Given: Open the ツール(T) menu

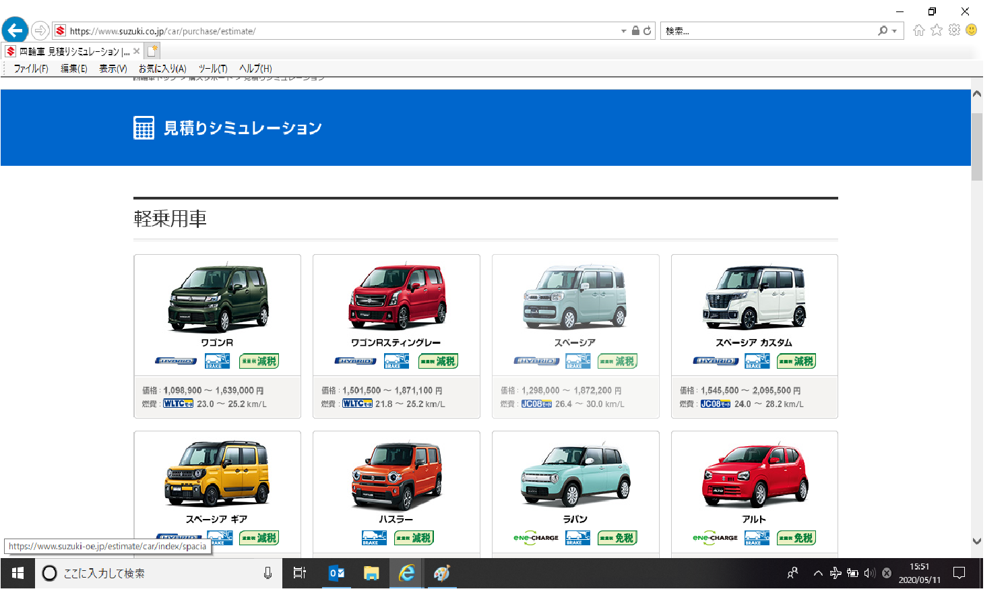Looking at the screenshot, I should click(213, 69).
